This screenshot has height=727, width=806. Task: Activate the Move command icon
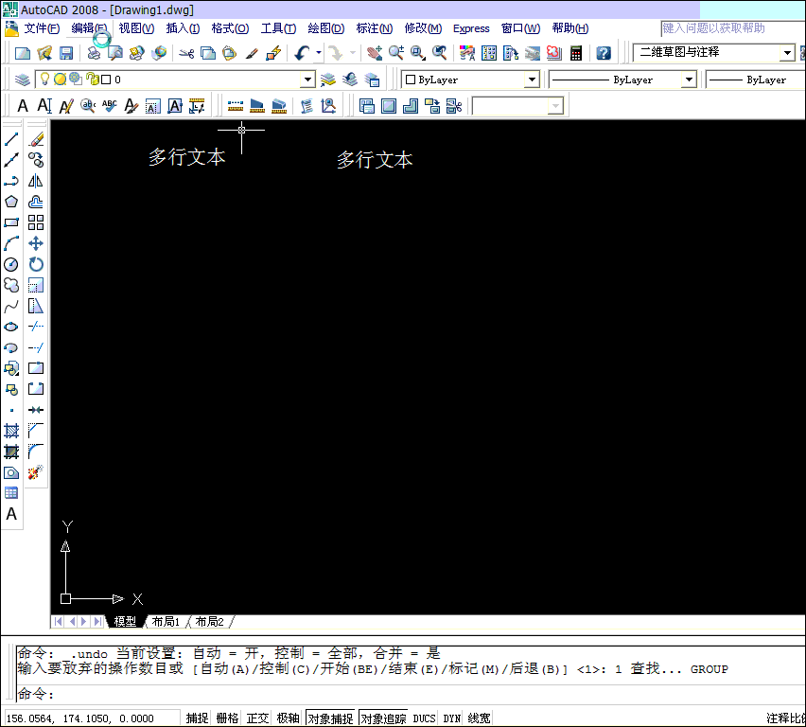coord(36,243)
